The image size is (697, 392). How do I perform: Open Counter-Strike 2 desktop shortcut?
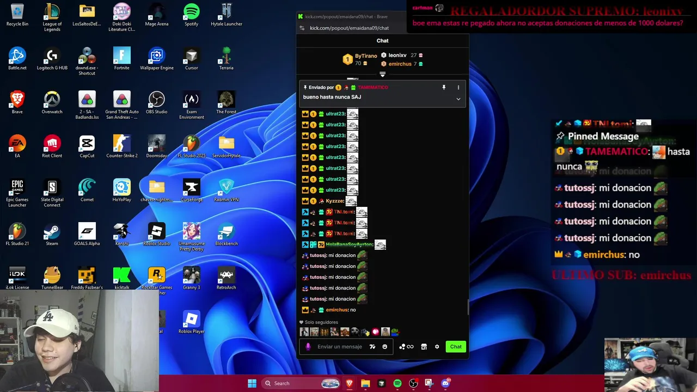122,146
